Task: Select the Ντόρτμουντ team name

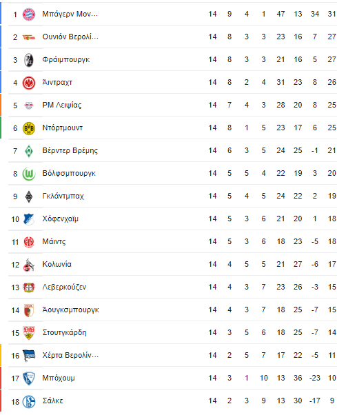Action: (63, 128)
